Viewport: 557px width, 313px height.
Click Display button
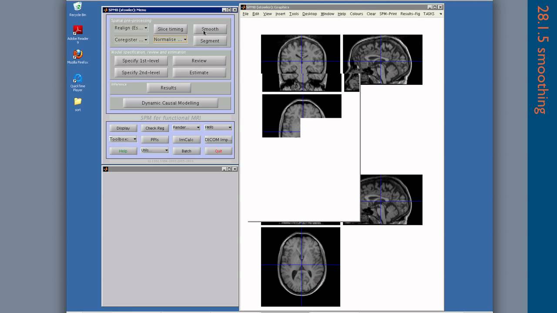click(123, 128)
